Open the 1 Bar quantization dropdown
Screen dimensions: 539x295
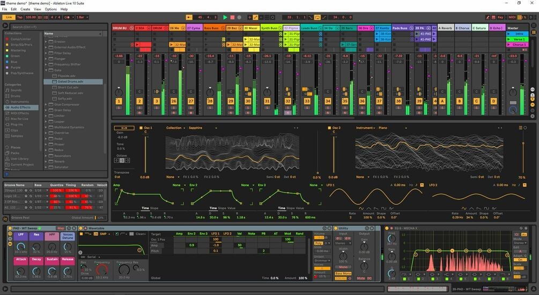(82, 17)
